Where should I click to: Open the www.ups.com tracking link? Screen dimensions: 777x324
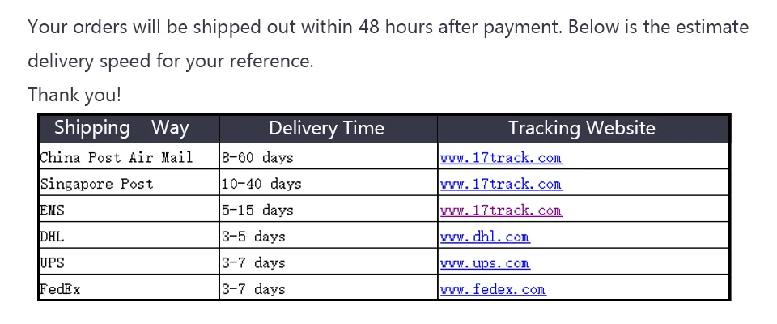[x=485, y=263]
